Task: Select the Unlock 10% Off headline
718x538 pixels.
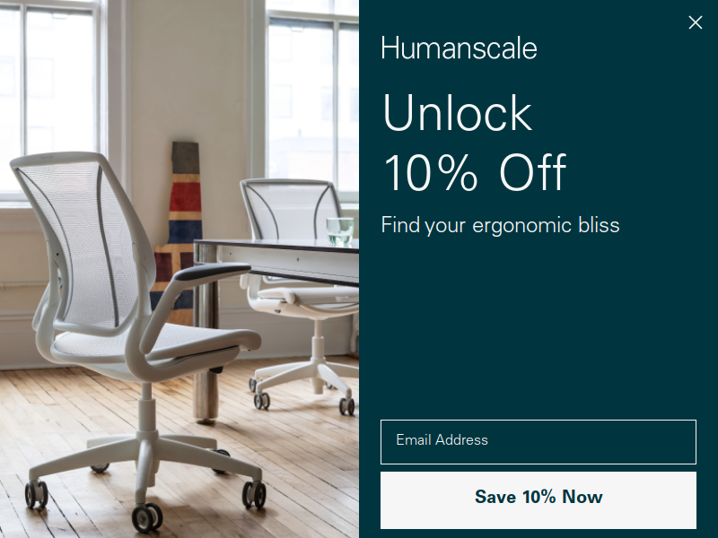Action: (474, 142)
